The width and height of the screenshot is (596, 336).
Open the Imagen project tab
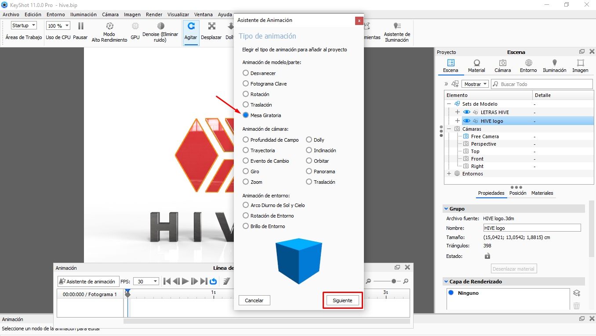tap(580, 66)
